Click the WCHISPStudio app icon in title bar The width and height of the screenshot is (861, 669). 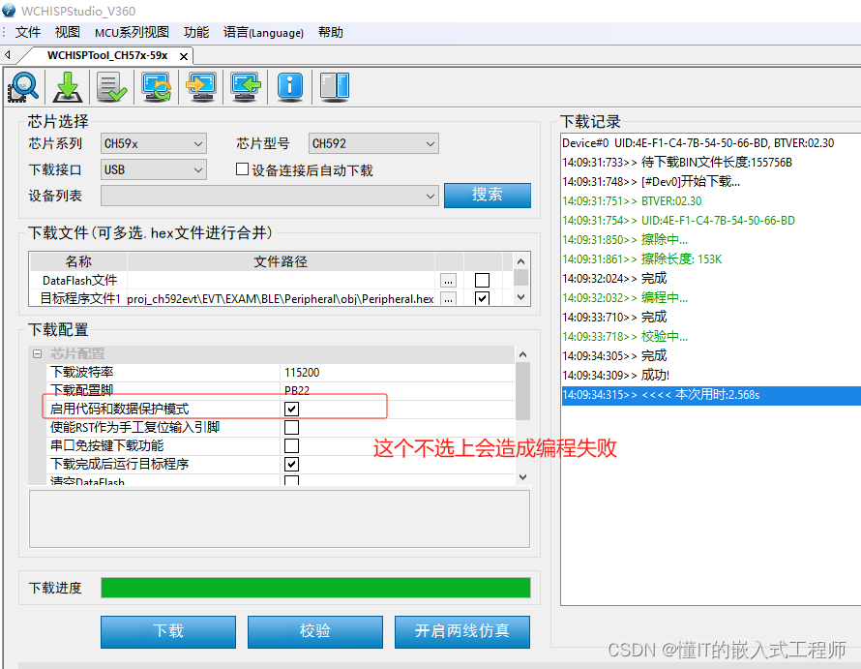(9, 10)
